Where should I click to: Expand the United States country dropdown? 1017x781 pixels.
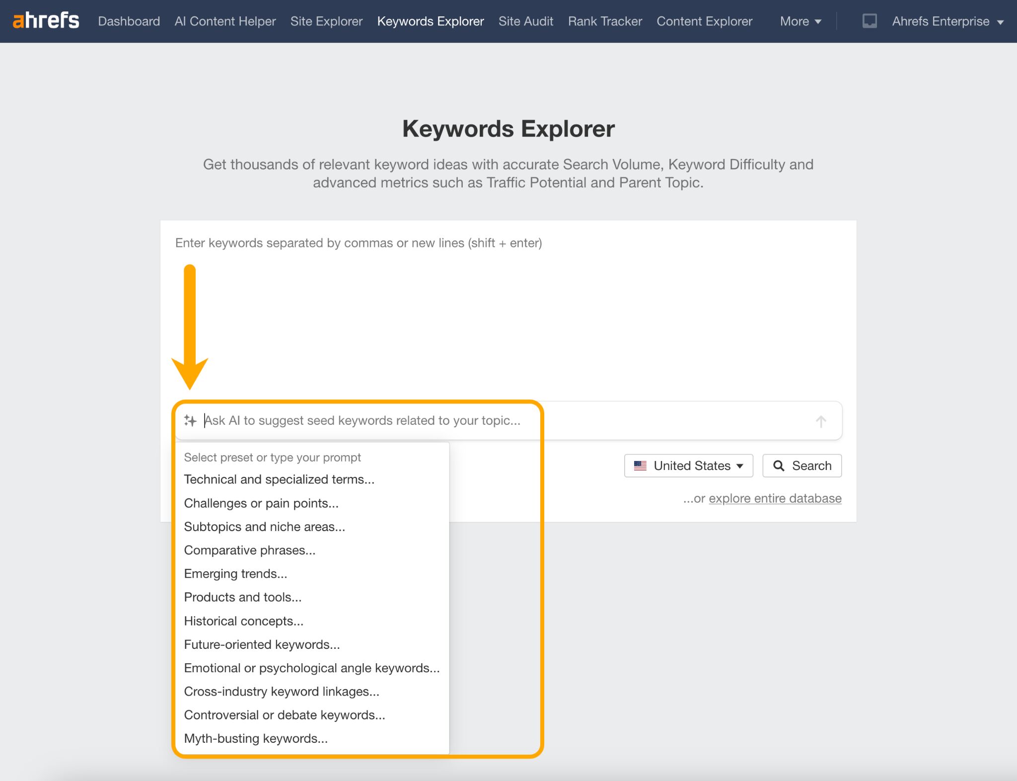[x=688, y=466]
